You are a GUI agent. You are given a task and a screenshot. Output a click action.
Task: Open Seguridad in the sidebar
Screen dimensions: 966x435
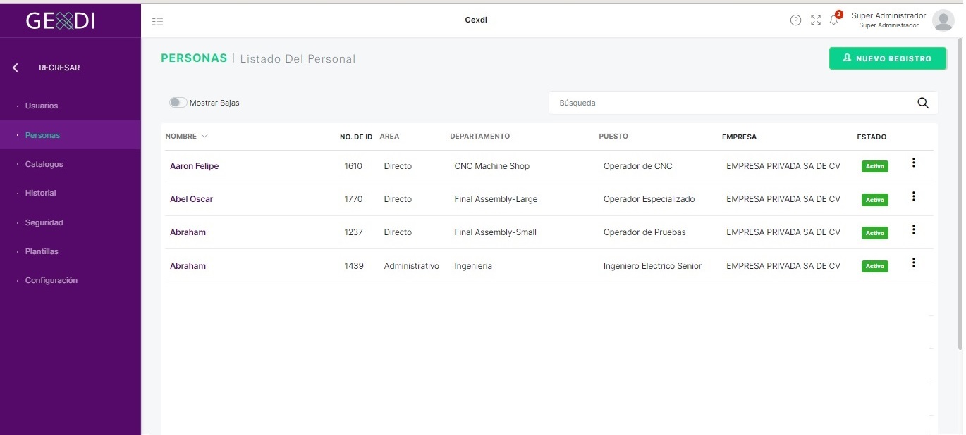coord(44,222)
